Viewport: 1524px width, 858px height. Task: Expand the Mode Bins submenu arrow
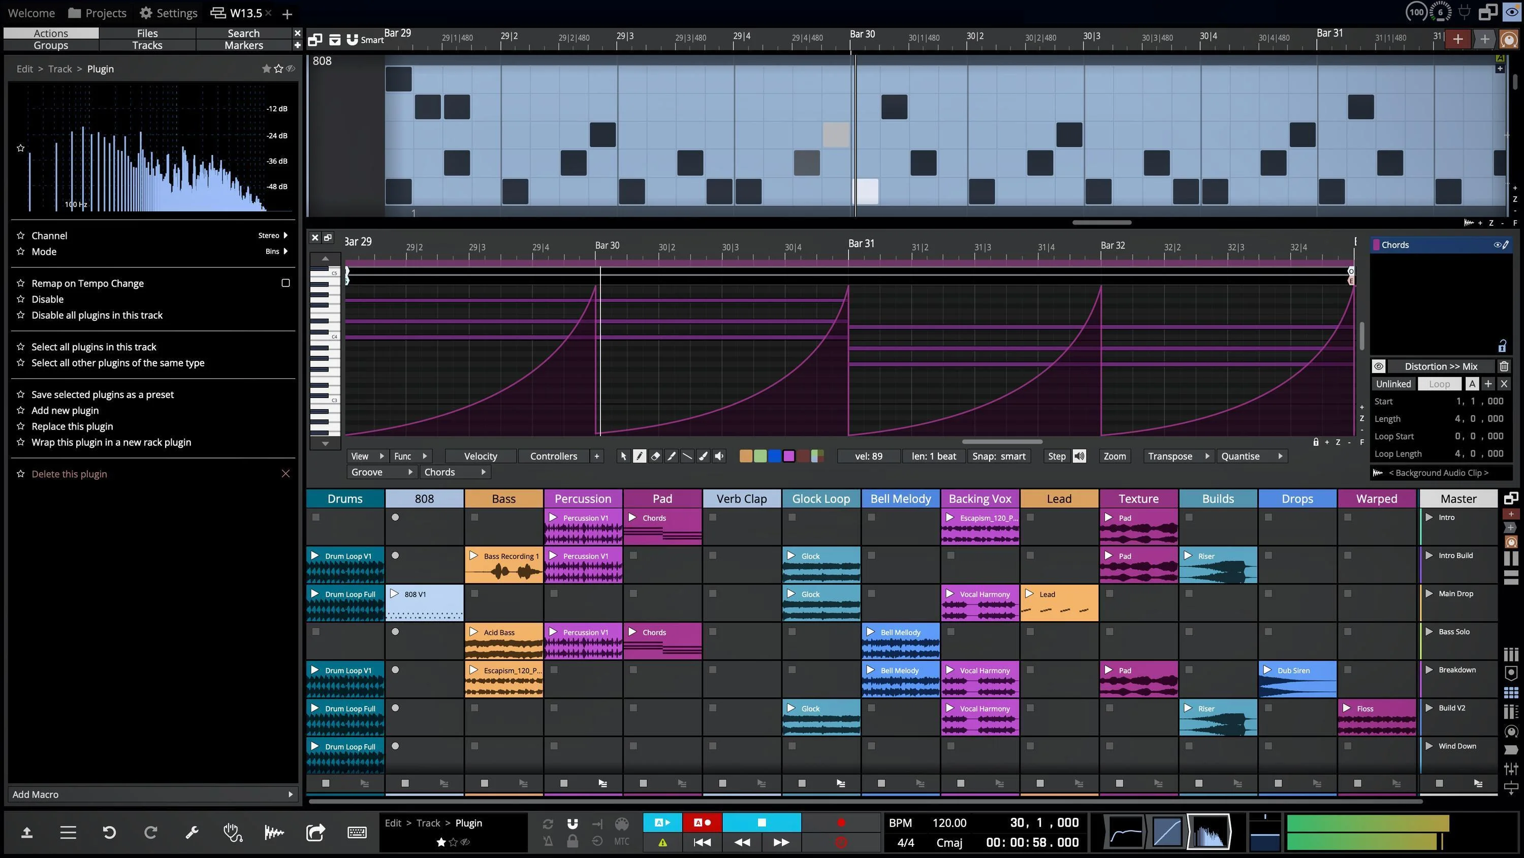285,251
